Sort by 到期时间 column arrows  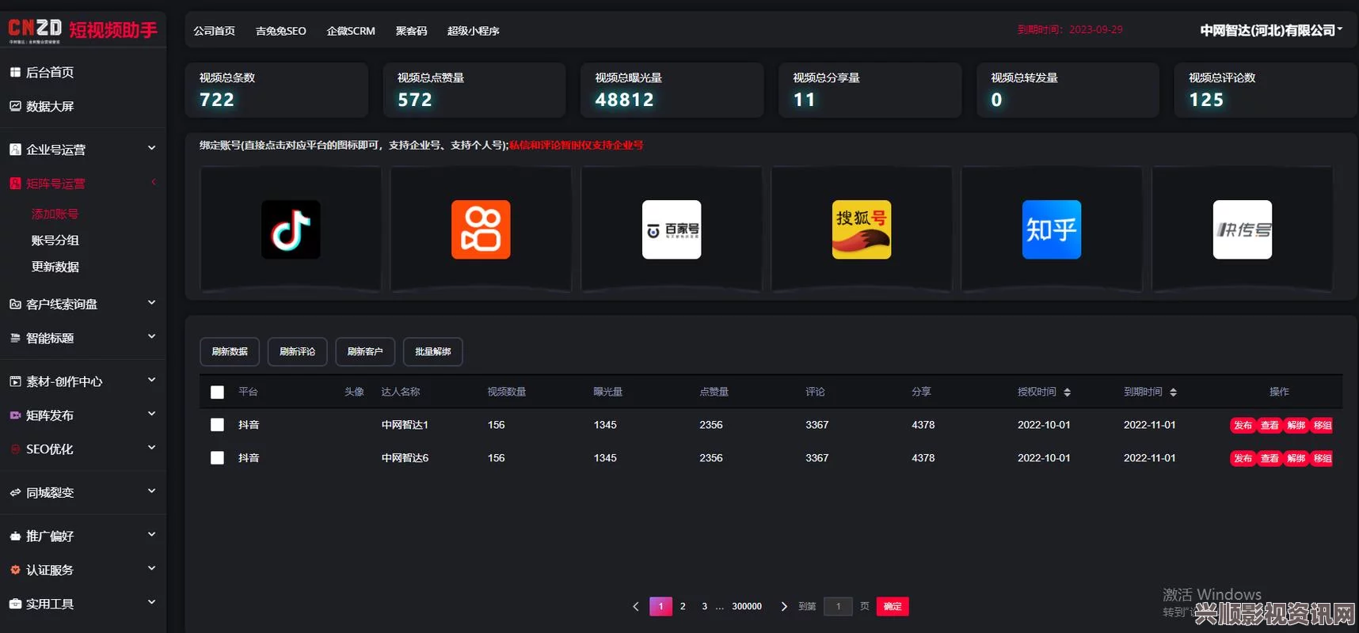click(x=1173, y=392)
